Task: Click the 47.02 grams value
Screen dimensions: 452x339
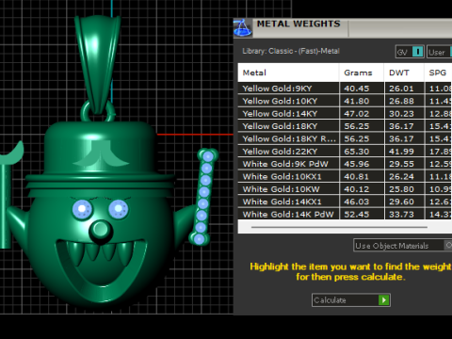Action: [x=357, y=114]
